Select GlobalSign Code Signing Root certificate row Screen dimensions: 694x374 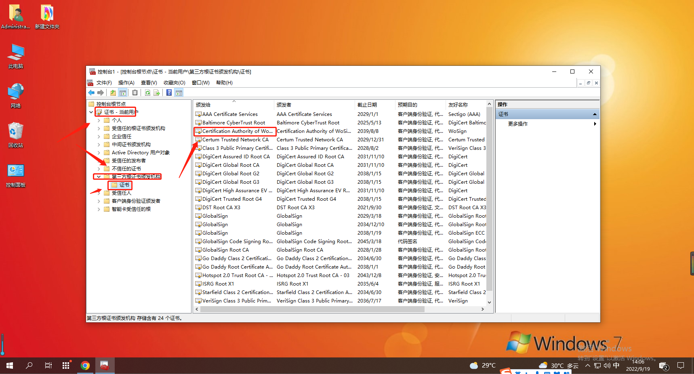tap(340, 242)
